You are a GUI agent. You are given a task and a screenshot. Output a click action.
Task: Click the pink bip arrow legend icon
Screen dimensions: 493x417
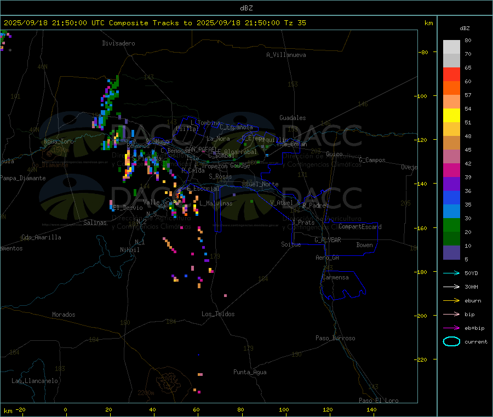coord(451,314)
